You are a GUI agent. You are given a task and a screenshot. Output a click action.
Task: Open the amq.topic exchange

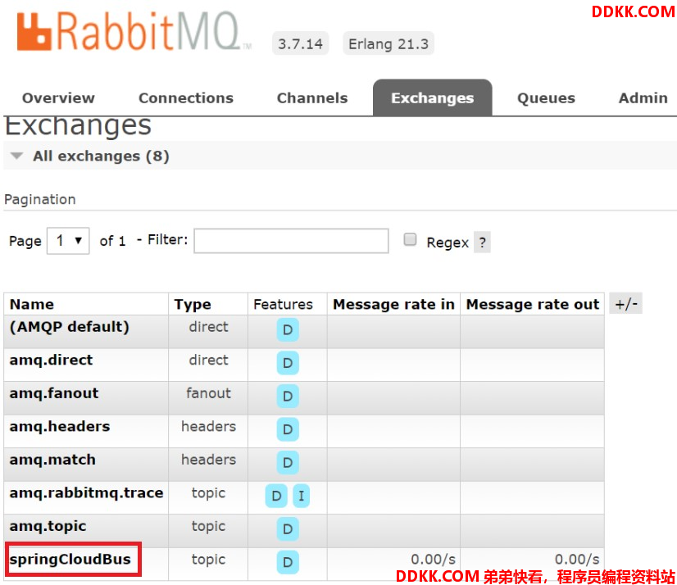pyautogui.click(x=48, y=526)
